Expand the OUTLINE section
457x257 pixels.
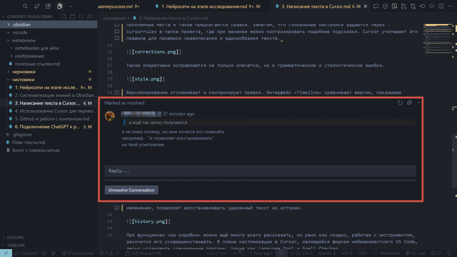click(x=15, y=237)
